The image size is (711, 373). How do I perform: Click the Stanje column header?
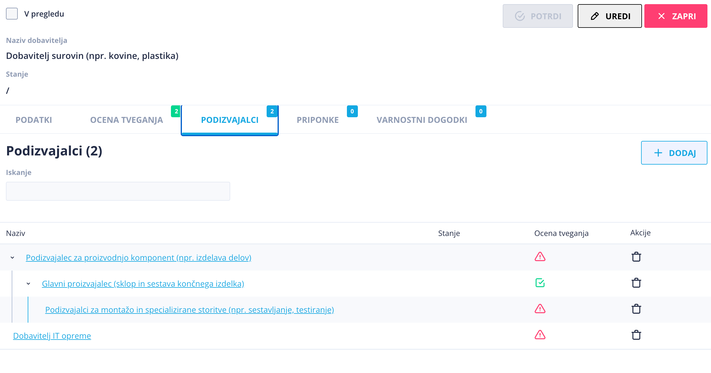[x=449, y=233]
